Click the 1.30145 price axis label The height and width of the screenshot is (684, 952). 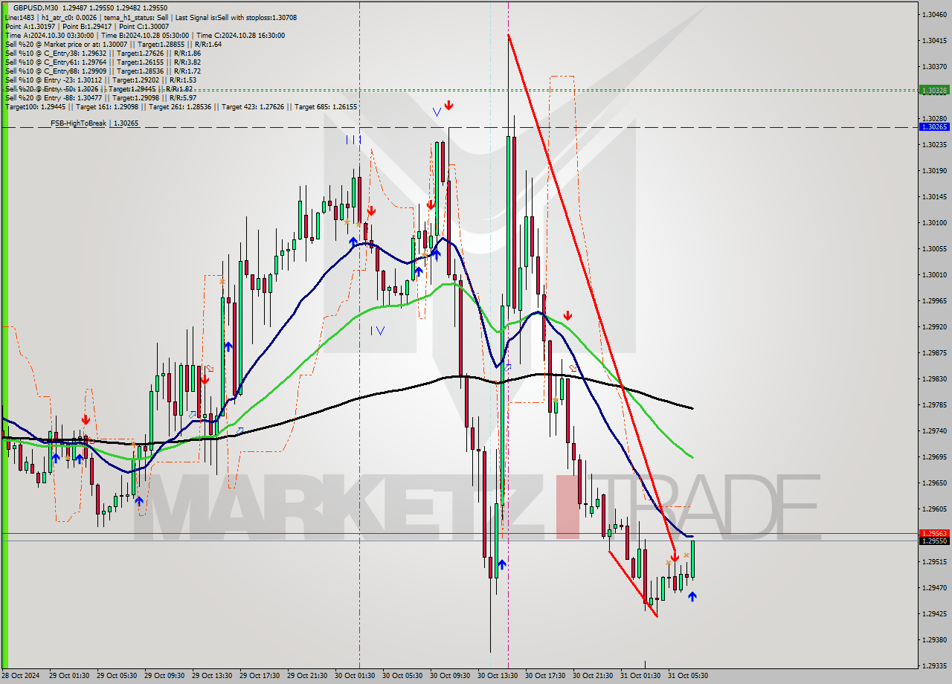pos(934,196)
